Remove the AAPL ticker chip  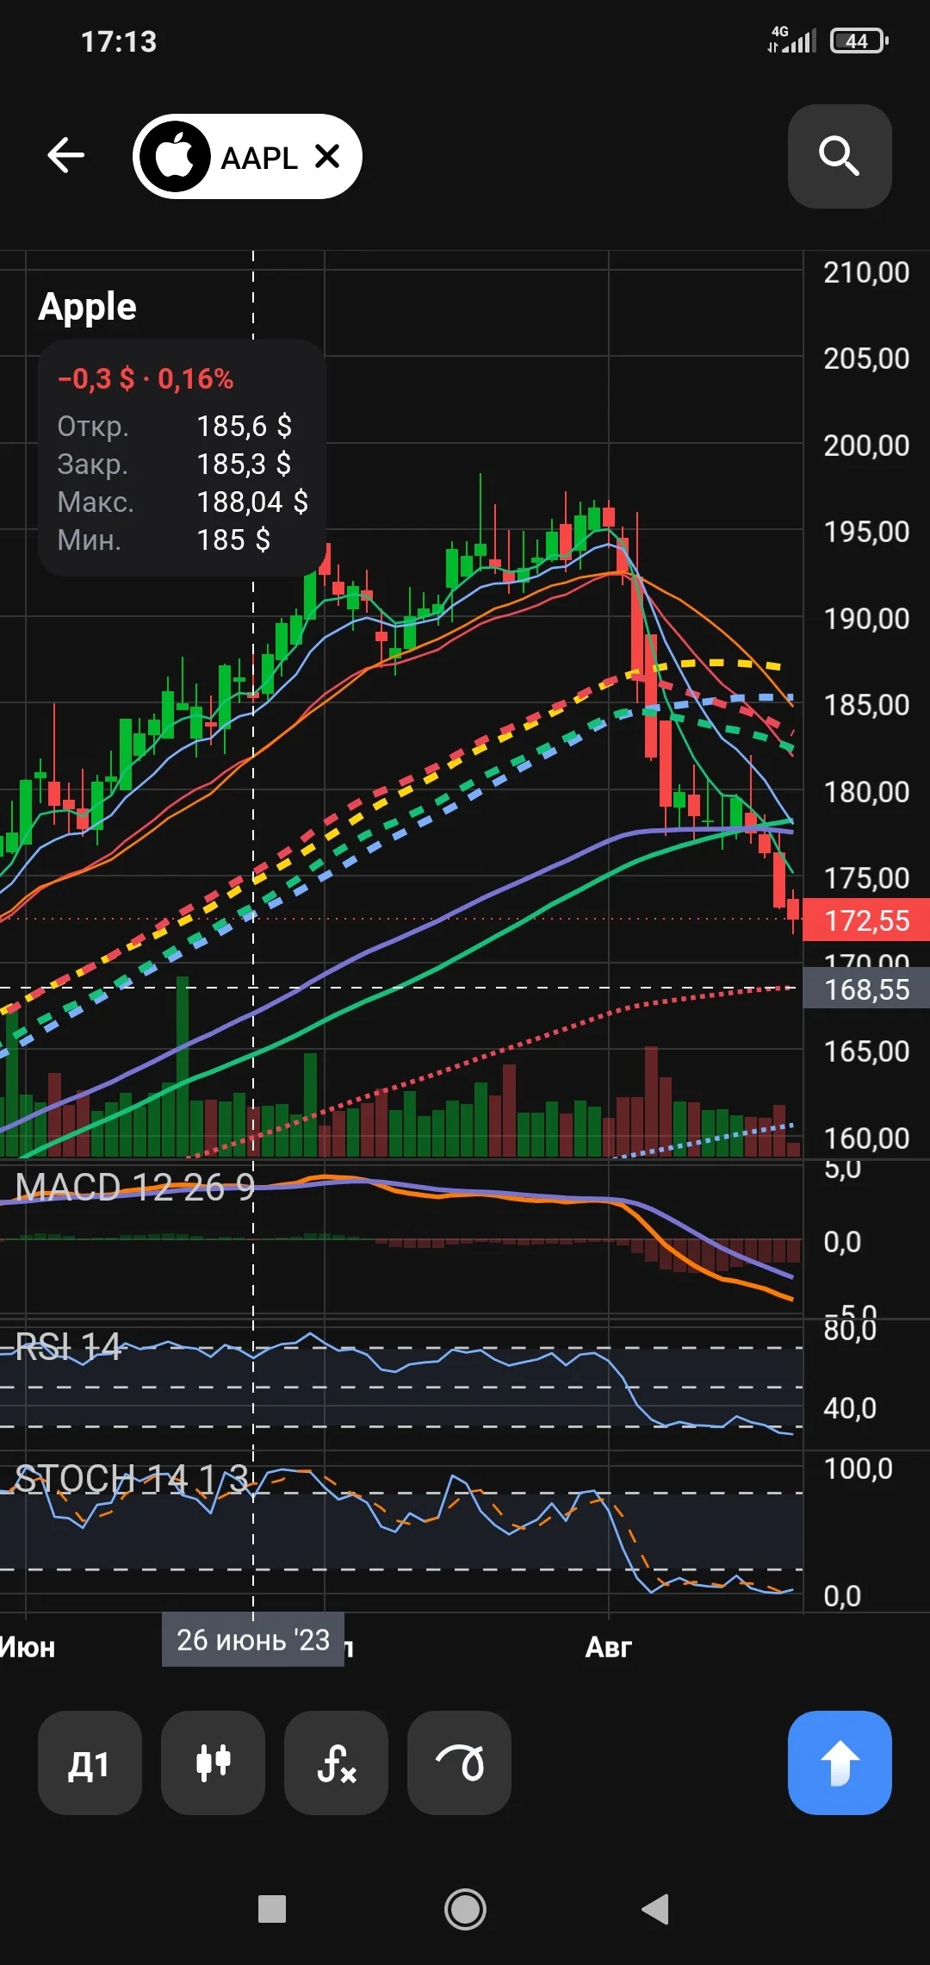tap(327, 157)
